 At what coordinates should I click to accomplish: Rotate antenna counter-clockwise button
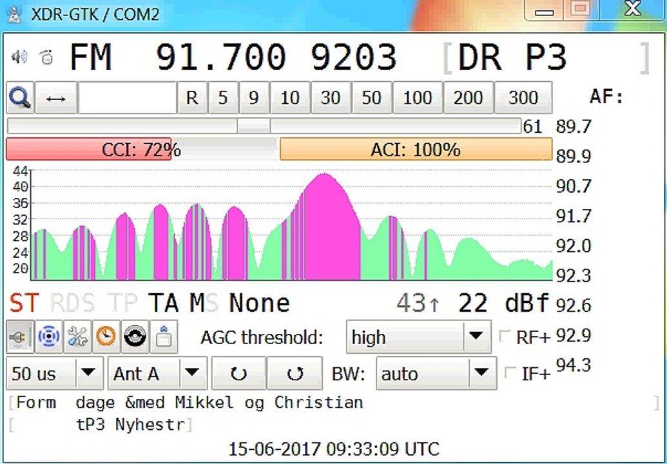pos(238,373)
